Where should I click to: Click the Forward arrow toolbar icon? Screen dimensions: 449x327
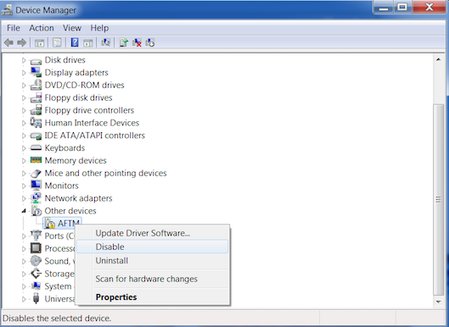22,43
